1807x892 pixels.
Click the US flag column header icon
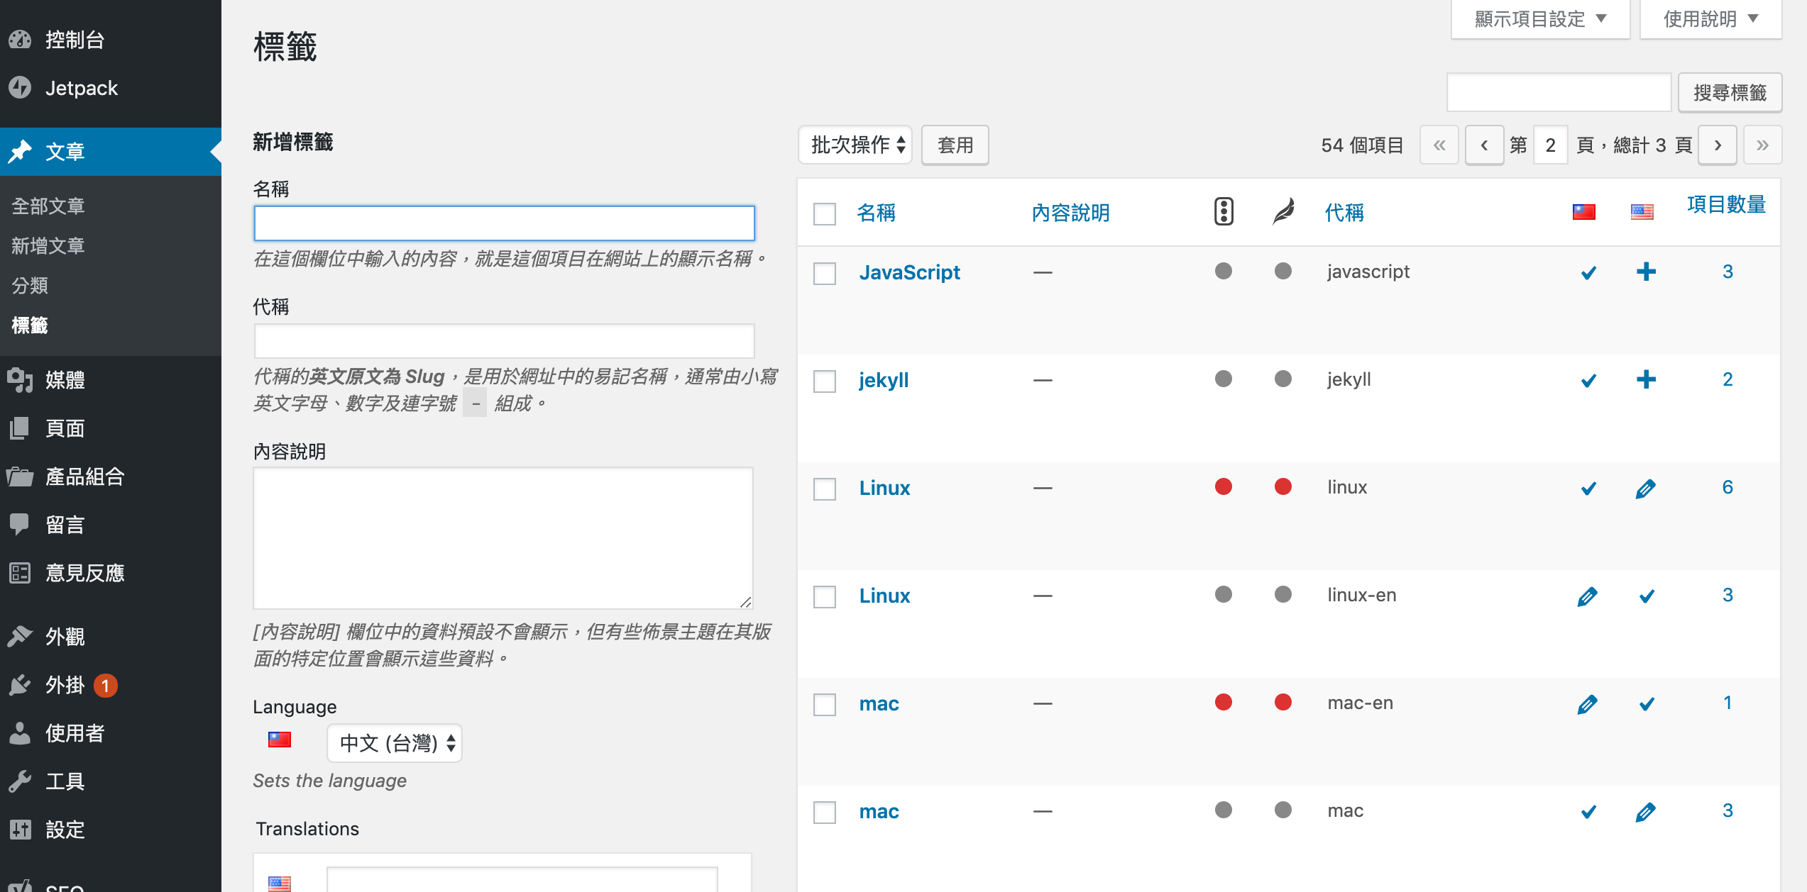(x=1642, y=212)
